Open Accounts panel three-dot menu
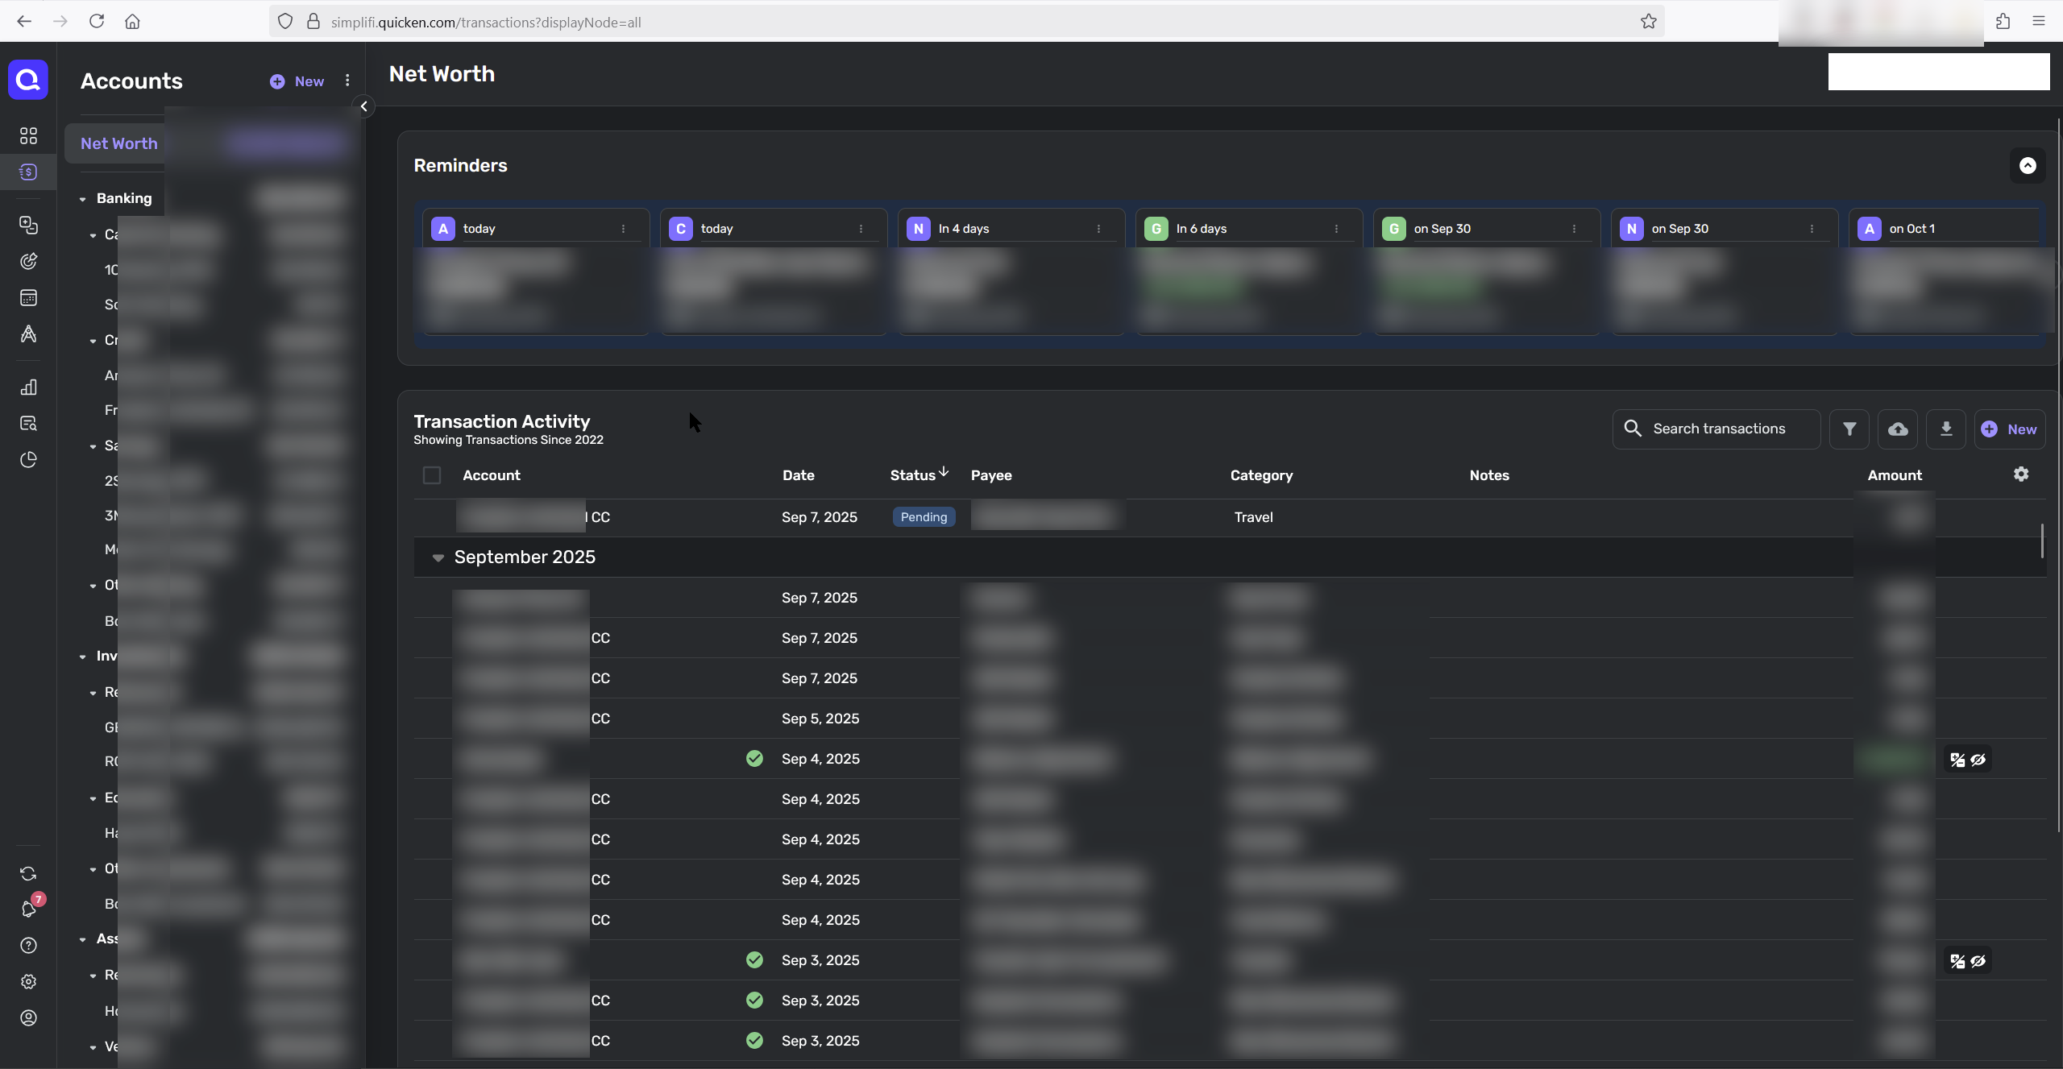The image size is (2063, 1069). click(347, 81)
